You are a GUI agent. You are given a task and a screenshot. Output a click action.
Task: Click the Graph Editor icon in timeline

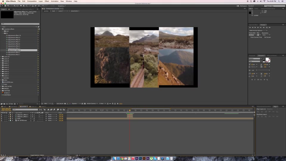point(64,110)
